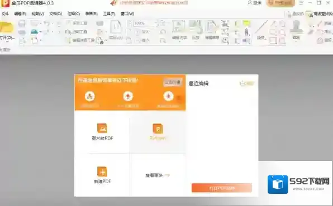Click the third round icon in orange banner
This screenshot has height=206, width=333.
(x=168, y=96)
